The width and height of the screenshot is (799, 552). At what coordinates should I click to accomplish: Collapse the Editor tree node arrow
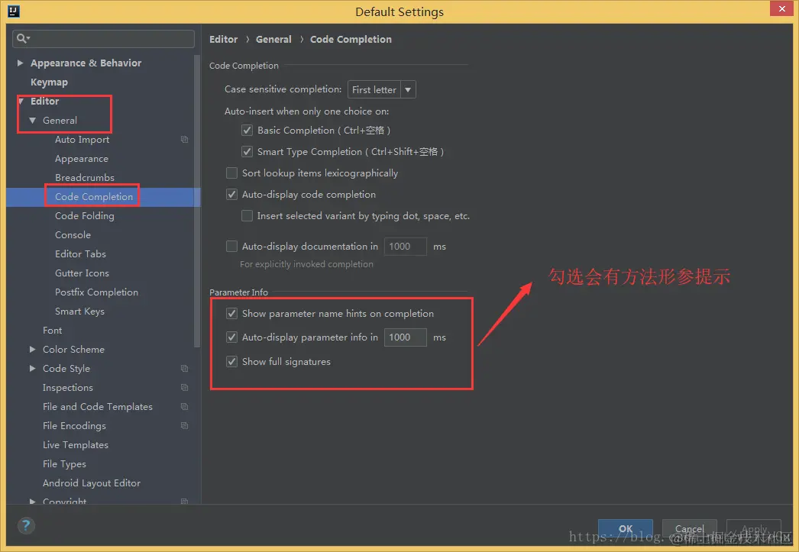pos(21,102)
